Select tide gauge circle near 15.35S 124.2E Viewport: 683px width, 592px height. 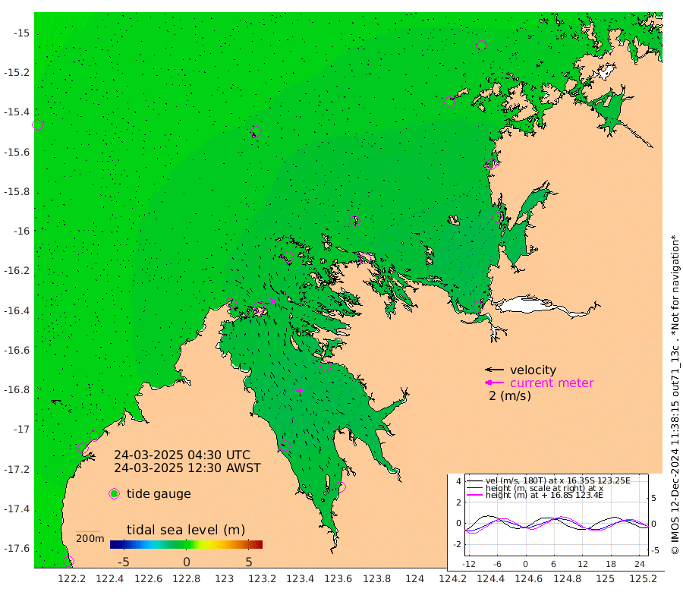point(449,102)
